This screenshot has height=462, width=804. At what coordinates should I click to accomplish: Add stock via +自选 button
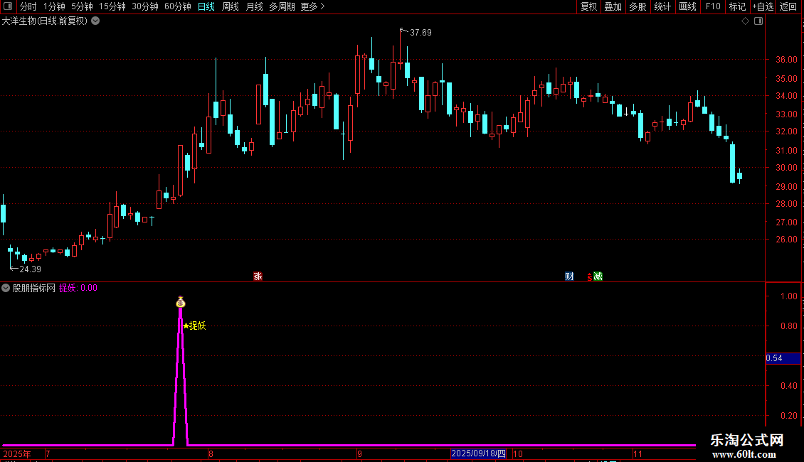click(x=763, y=6)
